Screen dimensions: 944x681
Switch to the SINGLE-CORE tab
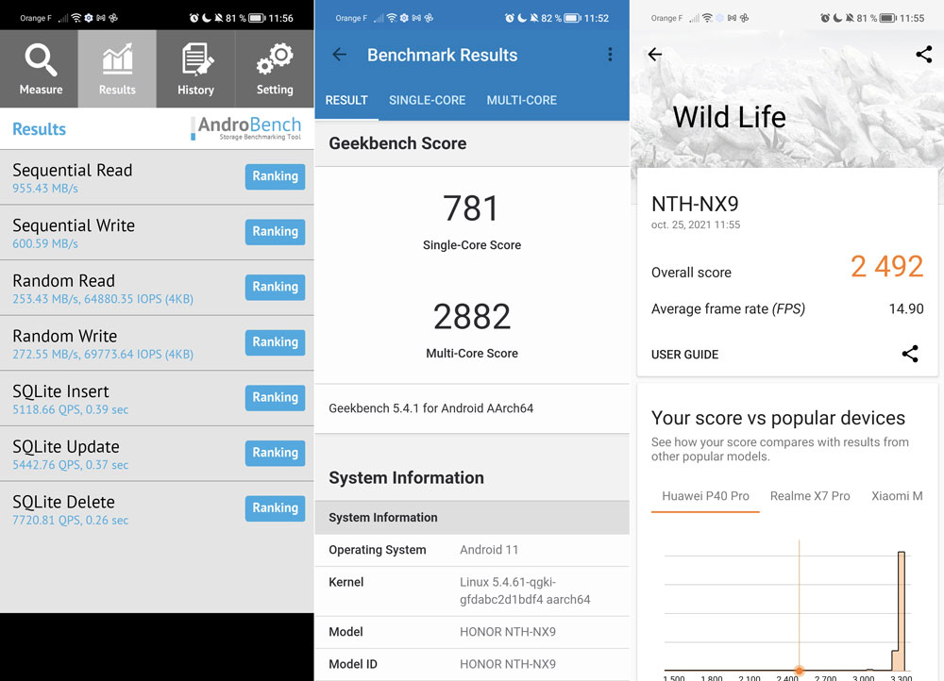pos(427,100)
